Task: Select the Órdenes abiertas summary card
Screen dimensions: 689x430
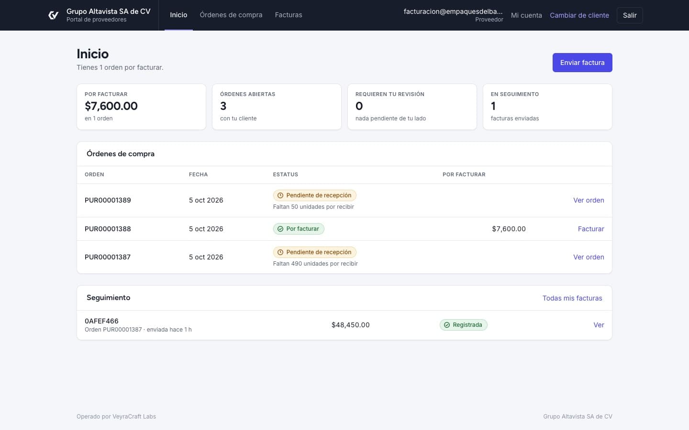Action: coord(277,107)
